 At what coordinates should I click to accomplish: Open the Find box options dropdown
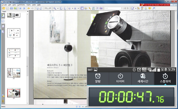pos(122,8)
